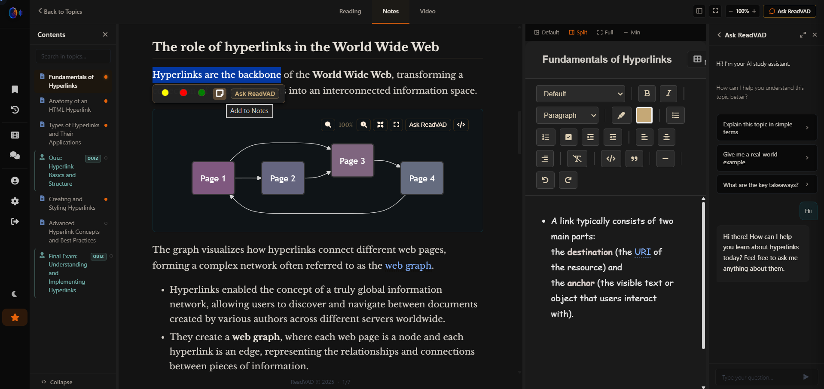
Task: Pick the yellow highlight color
Action: click(165, 93)
